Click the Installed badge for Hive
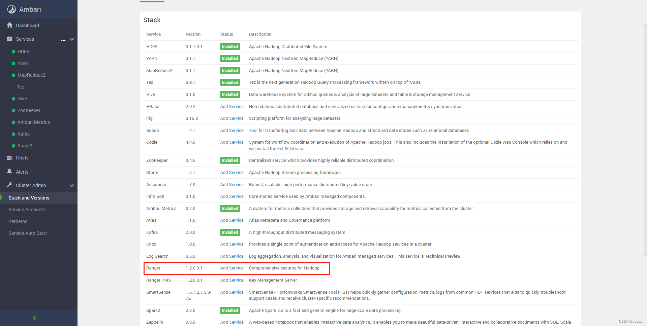The height and width of the screenshot is (326, 647). (x=230, y=95)
